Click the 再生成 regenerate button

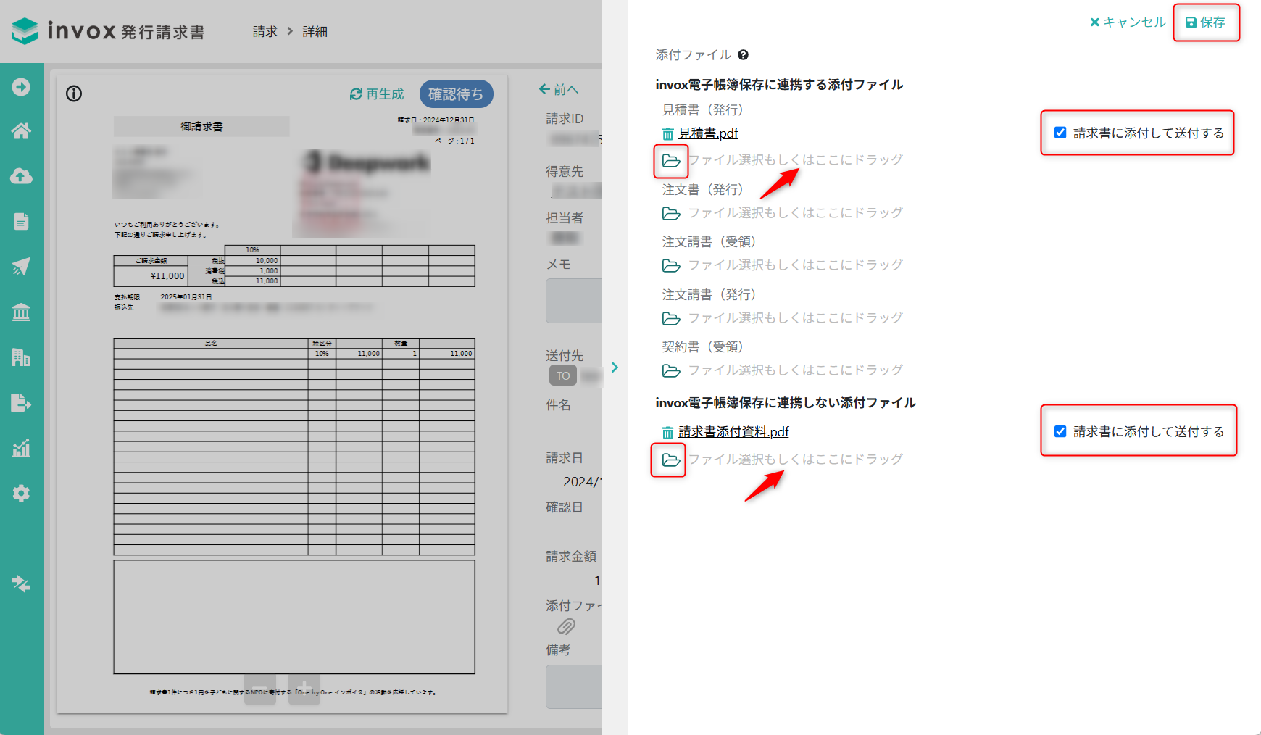(377, 94)
